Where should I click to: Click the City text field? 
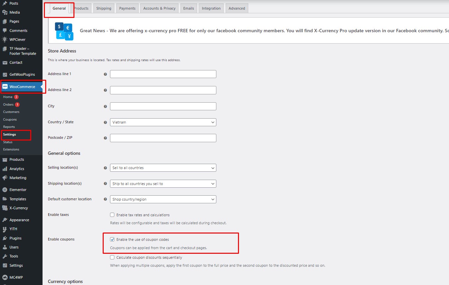coord(163,106)
